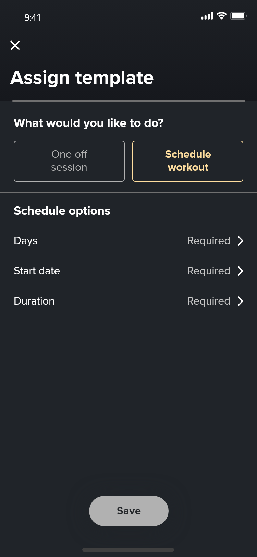This screenshot has width=257, height=557.
Task: Open the Duration row label
Action: pos(34,301)
